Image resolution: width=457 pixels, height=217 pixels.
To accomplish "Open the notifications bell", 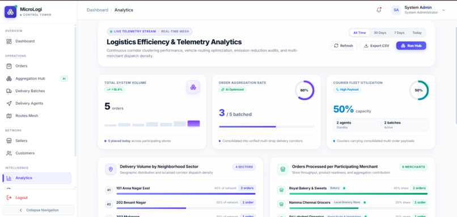I will click(379, 10).
